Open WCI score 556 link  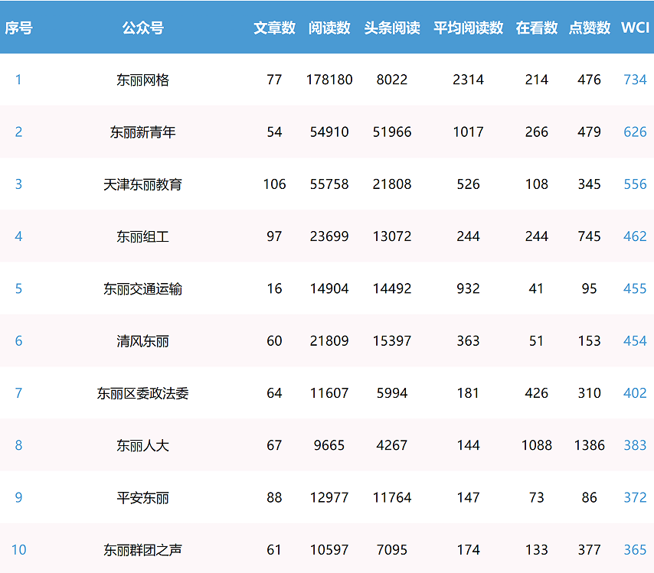click(x=635, y=184)
